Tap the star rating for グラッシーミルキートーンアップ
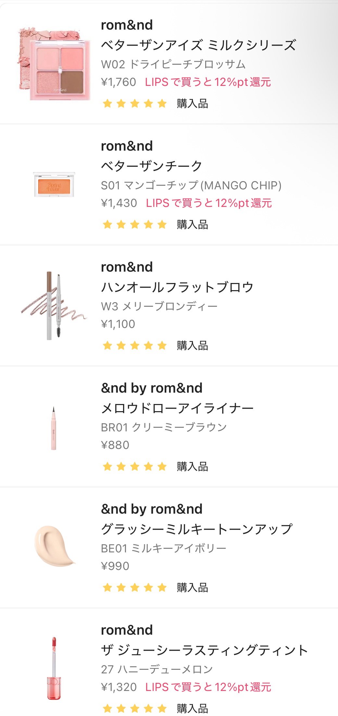338x716 pixels. [134, 588]
